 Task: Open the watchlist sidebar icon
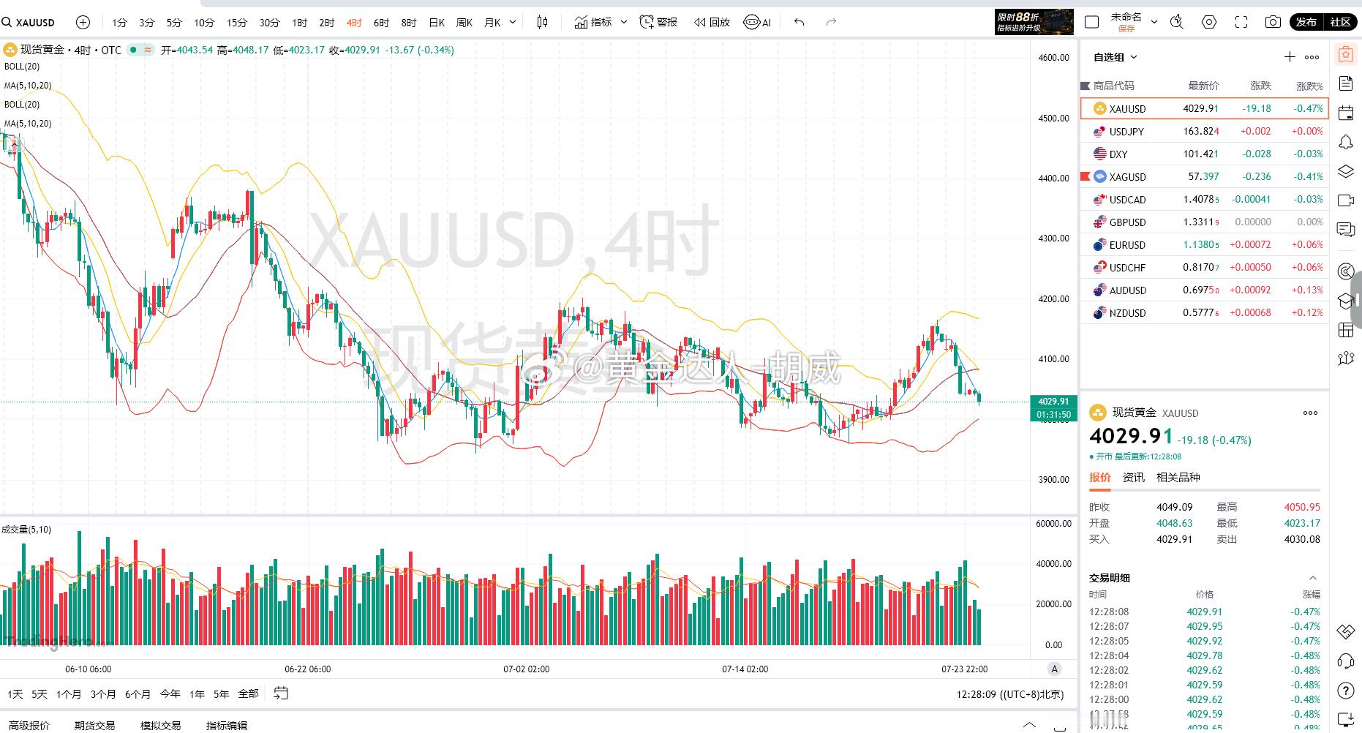coord(1346,53)
